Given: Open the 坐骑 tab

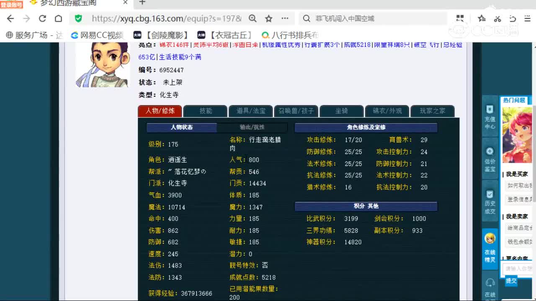Looking at the screenshot, I should coord(342,111).
